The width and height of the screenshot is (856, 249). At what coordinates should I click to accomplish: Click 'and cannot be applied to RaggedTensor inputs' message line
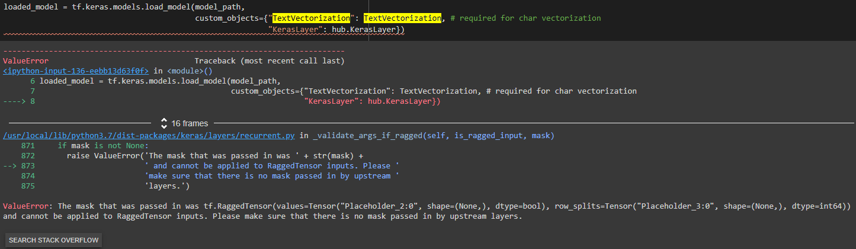(263, 216)
